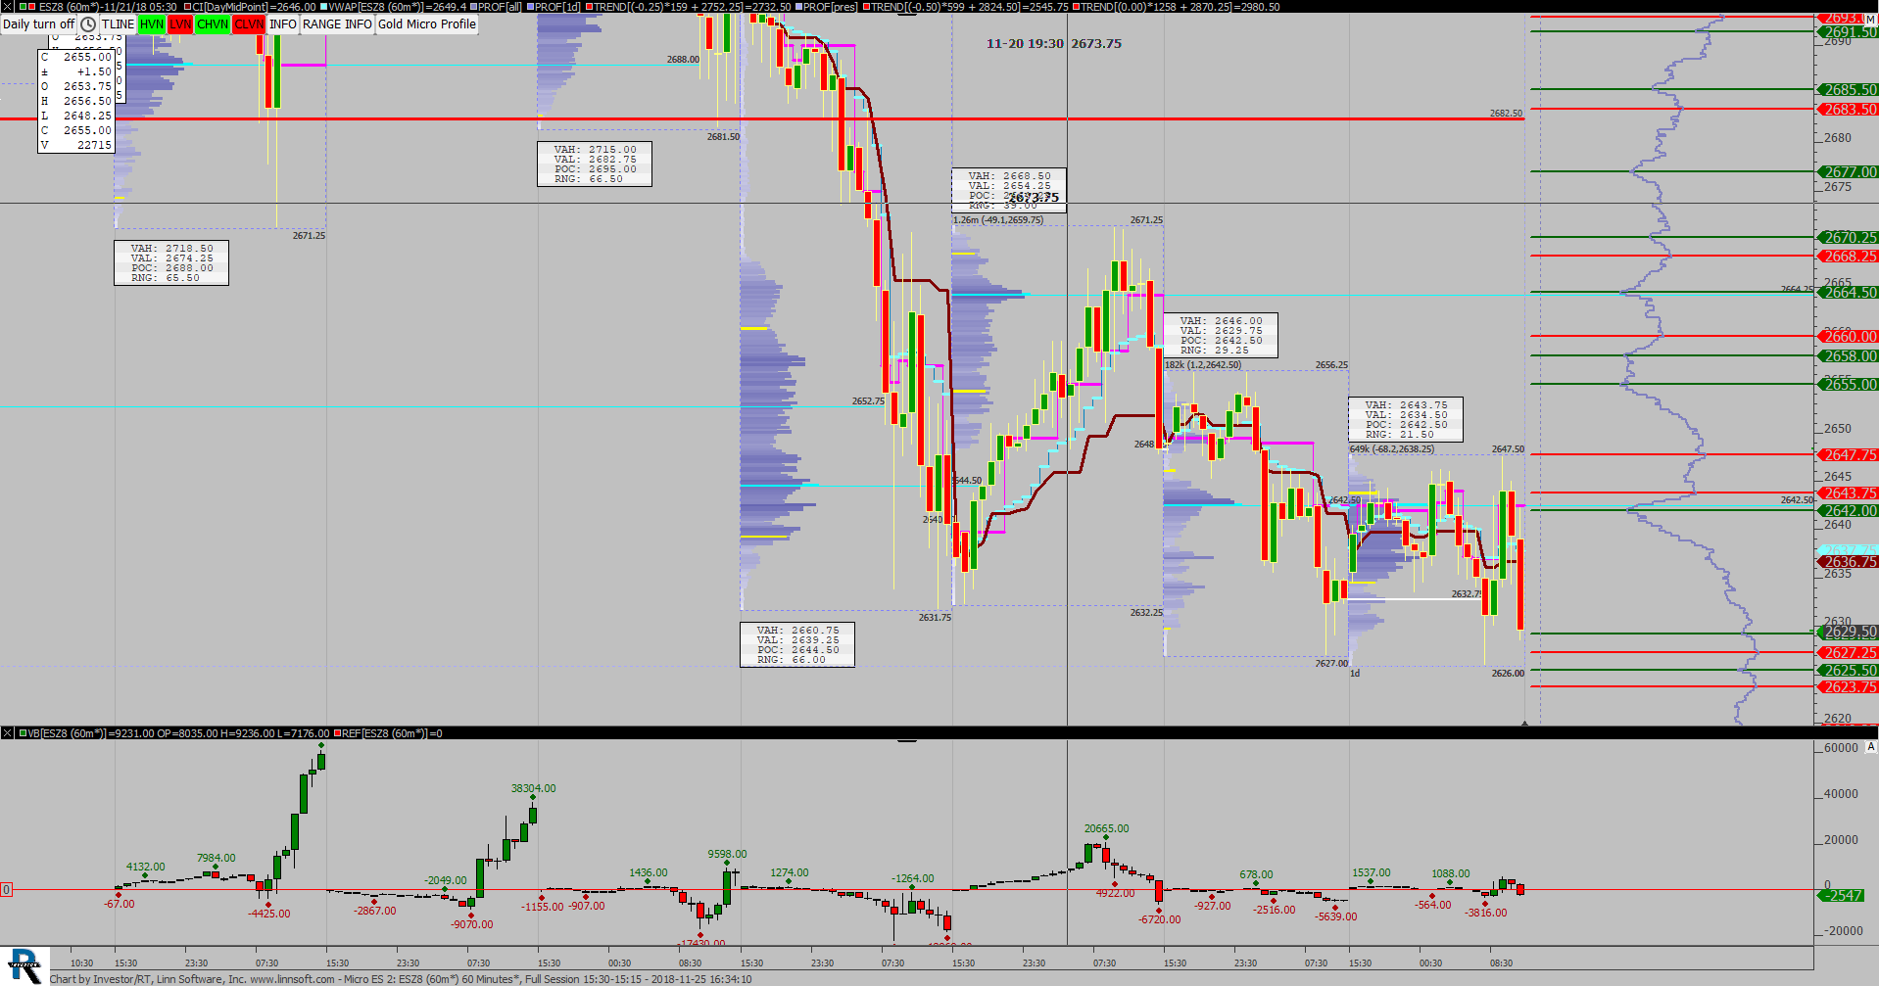Viewport: 1879px width, 986px height.
Task: Click the 1.26m (-49.1,2659.75) profile label
Action: (x=998, y=220)
